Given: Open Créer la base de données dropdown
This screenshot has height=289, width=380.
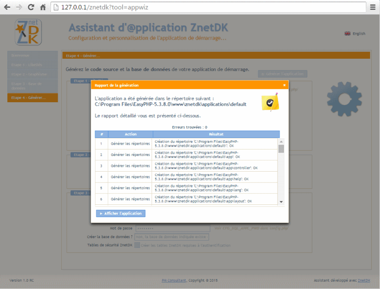Looking at the screenshot, I should click(x=172, y=237).
